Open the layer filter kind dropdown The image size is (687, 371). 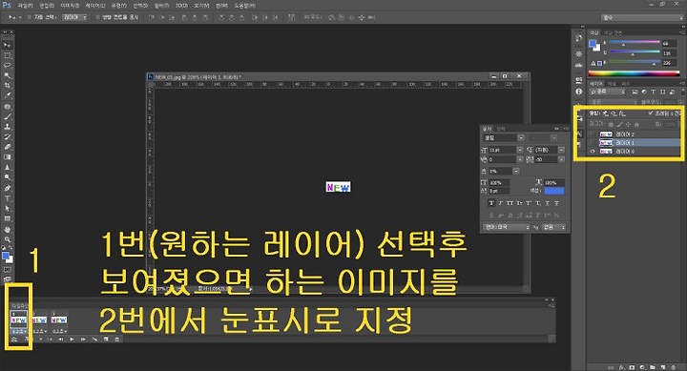[607, 92]
